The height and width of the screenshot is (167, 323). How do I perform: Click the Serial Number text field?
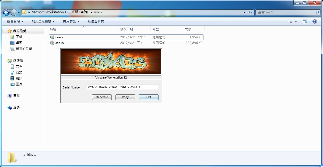tap(123, 87)
